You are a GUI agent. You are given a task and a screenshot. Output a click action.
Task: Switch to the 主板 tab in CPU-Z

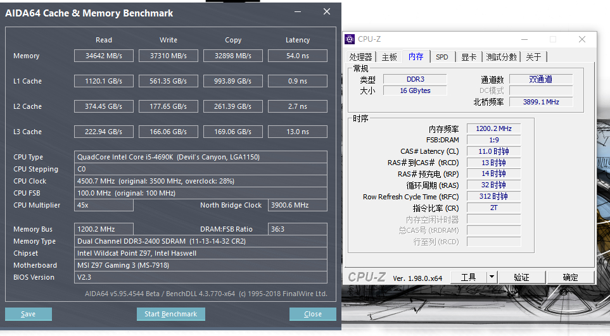389,57
